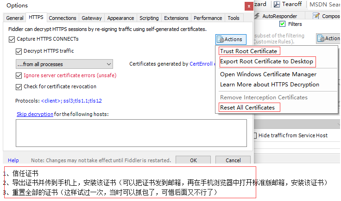This screenshot has width=341, height=201.
Task: Toggle Hide traffic from Service Host
Action: click(255, 135)
